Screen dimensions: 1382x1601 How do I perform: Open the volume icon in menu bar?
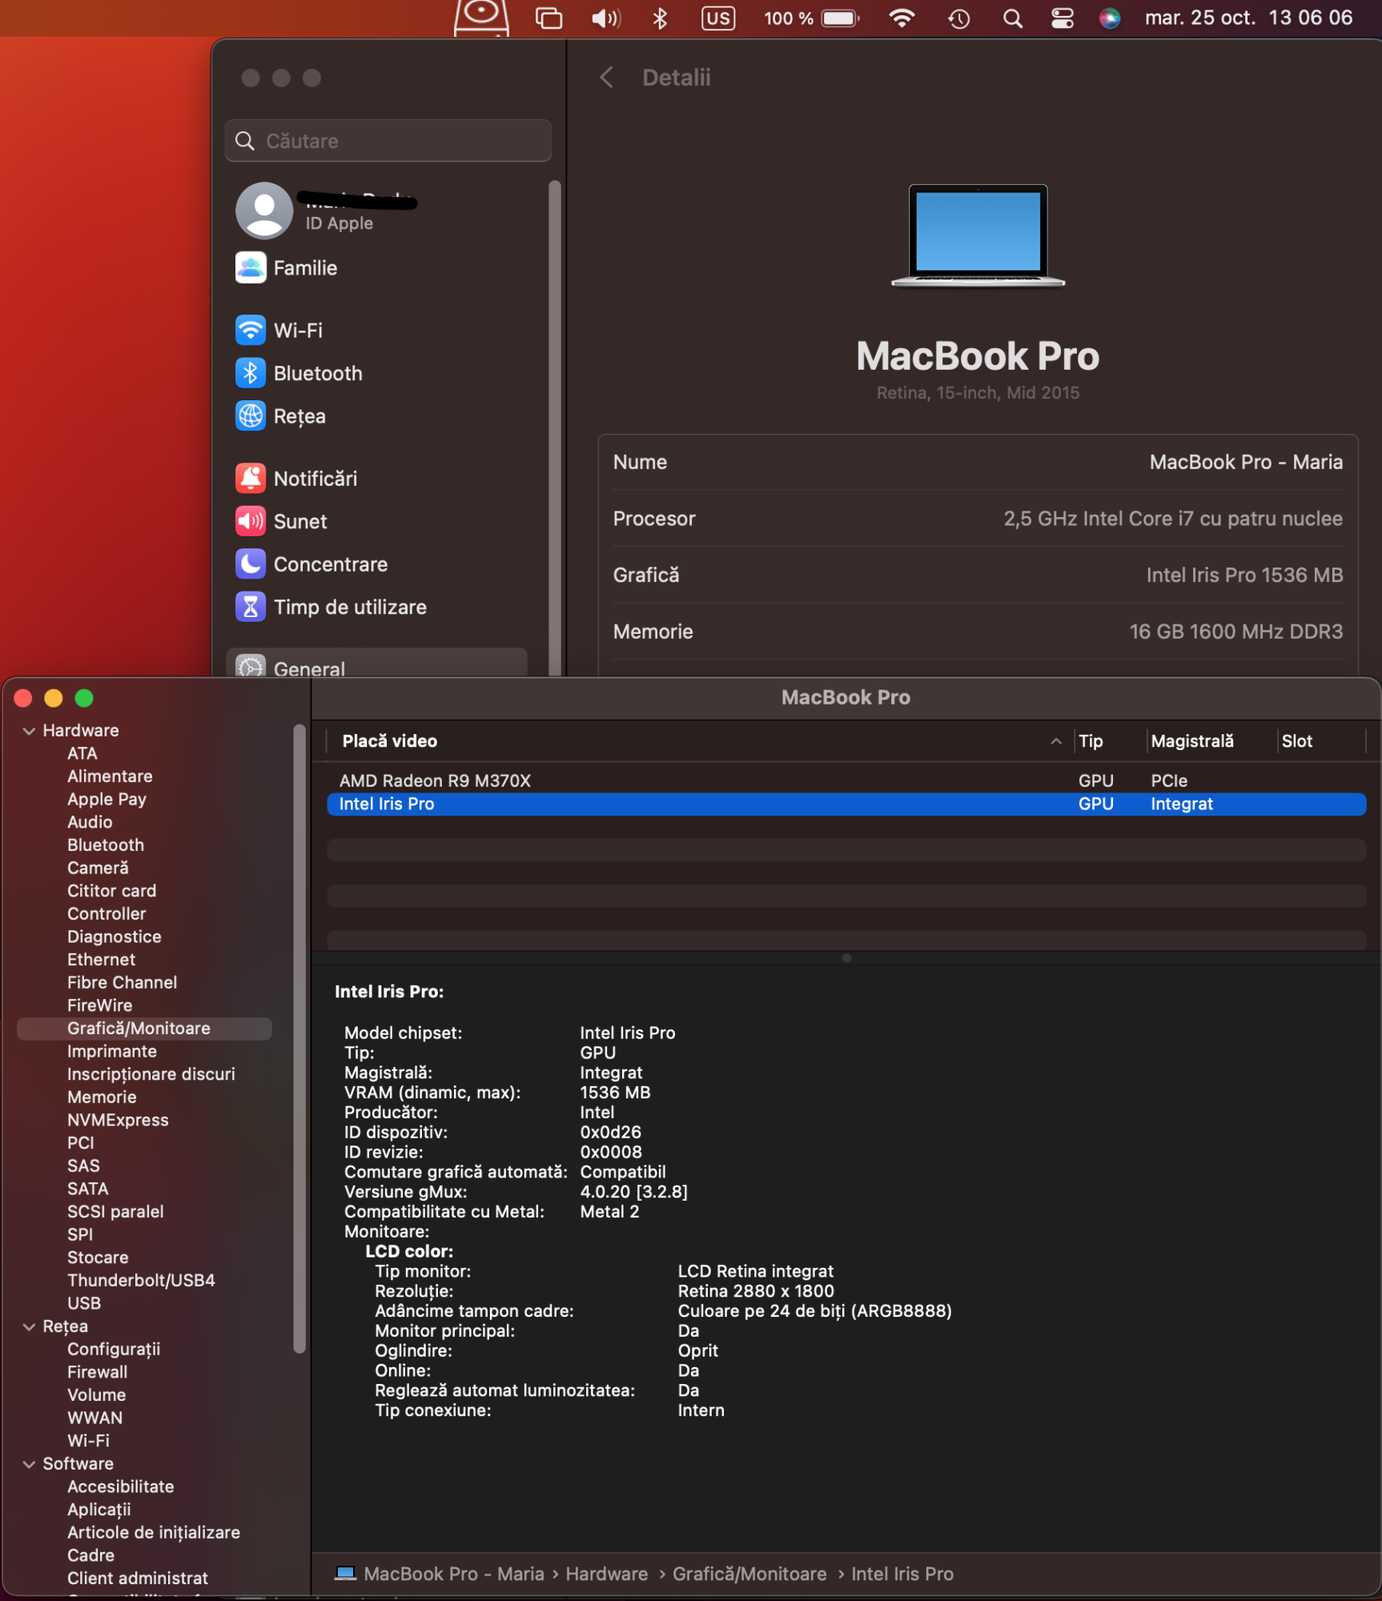(x=606, y=18)
